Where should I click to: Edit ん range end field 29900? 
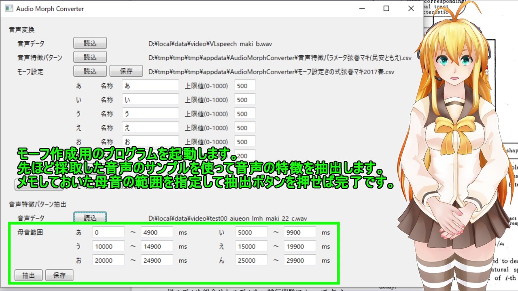[300, 261]
